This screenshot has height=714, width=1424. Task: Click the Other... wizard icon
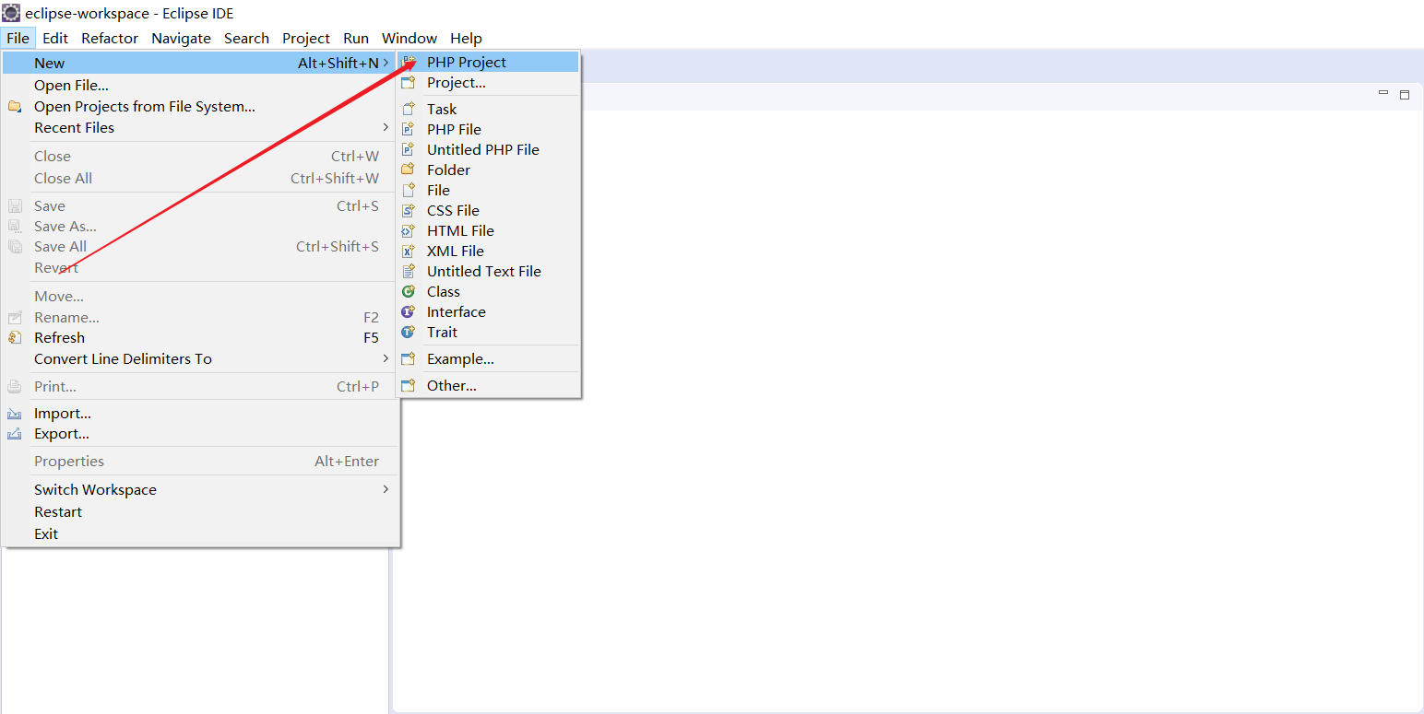(x=409, y=386)
